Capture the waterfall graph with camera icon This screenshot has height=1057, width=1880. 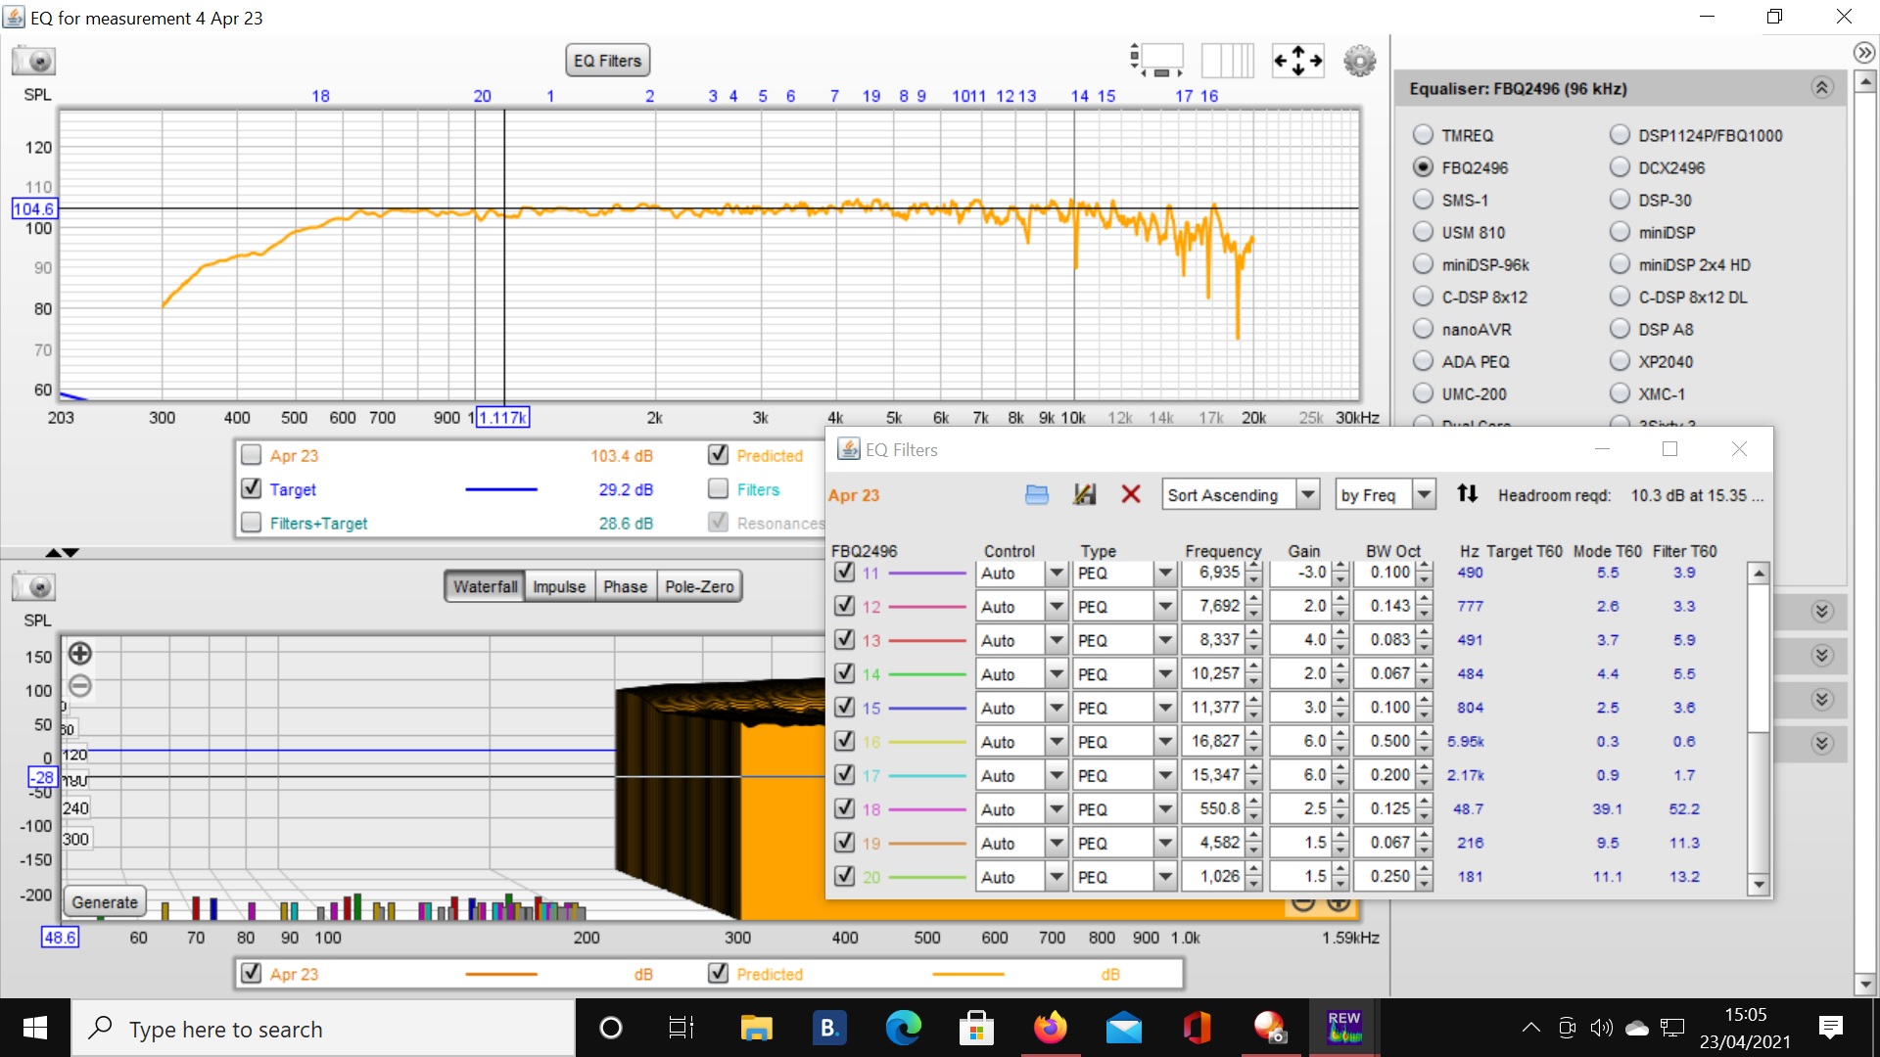[x=34, y=587]
